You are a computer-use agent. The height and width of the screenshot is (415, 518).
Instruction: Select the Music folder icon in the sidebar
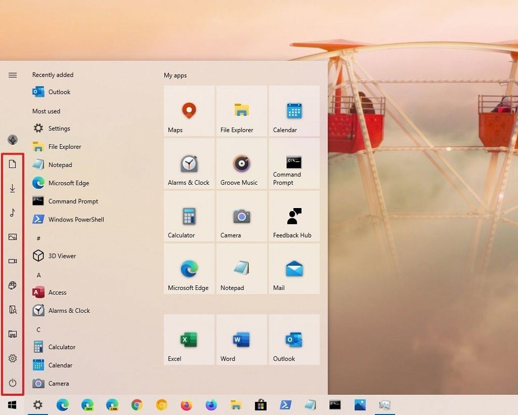(12, 213)
